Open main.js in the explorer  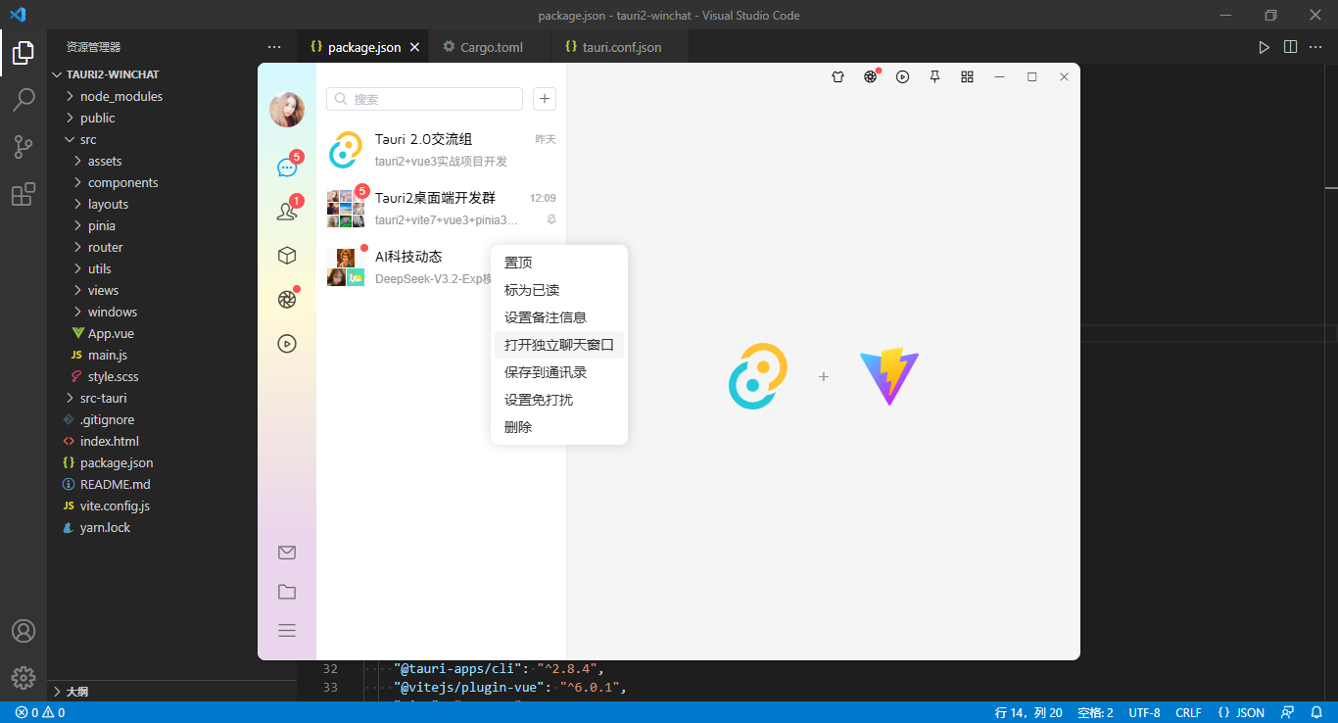pyautogui.click(x=172, y=355)
